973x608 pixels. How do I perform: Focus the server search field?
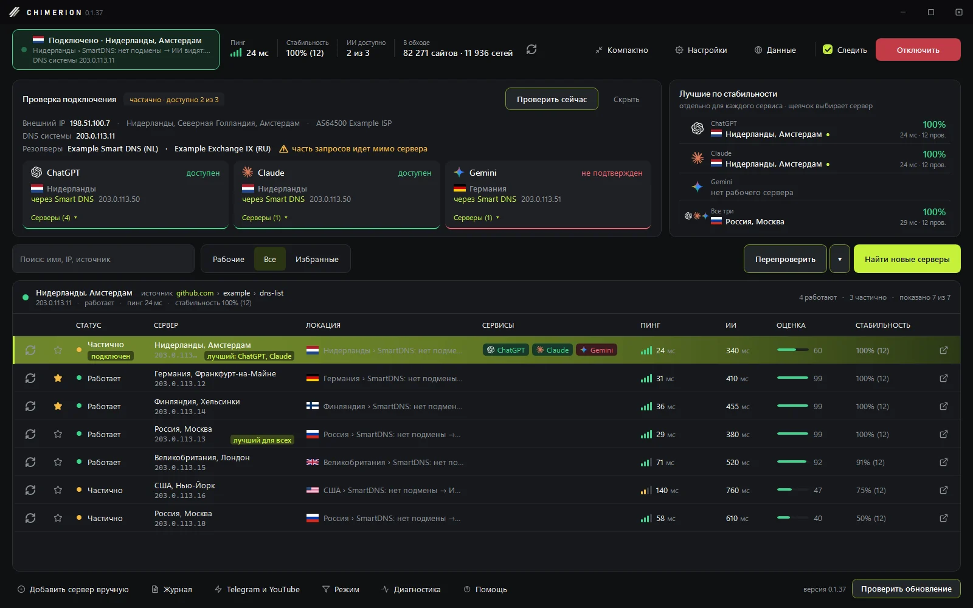[x=103, y=259]
